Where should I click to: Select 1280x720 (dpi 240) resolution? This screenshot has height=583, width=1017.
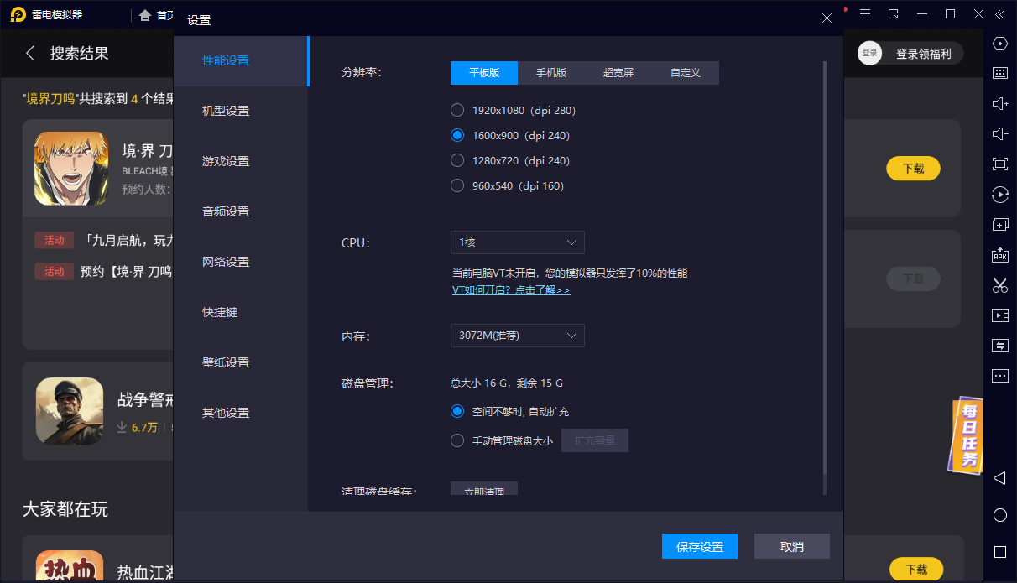(x=457, y=160)
